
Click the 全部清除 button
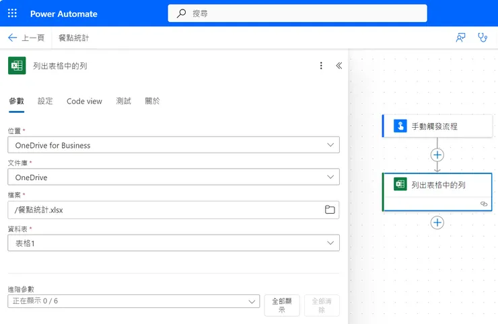coord(322,305)
